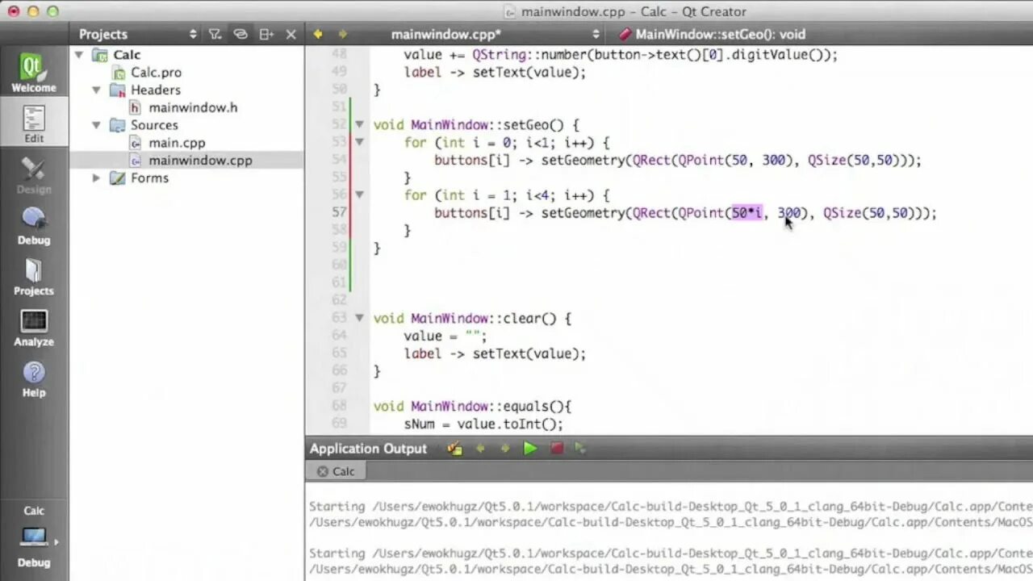Screen dimensions: 1033x581
Task: Close the Calc output tab
Action: click(x=323, y=471)
